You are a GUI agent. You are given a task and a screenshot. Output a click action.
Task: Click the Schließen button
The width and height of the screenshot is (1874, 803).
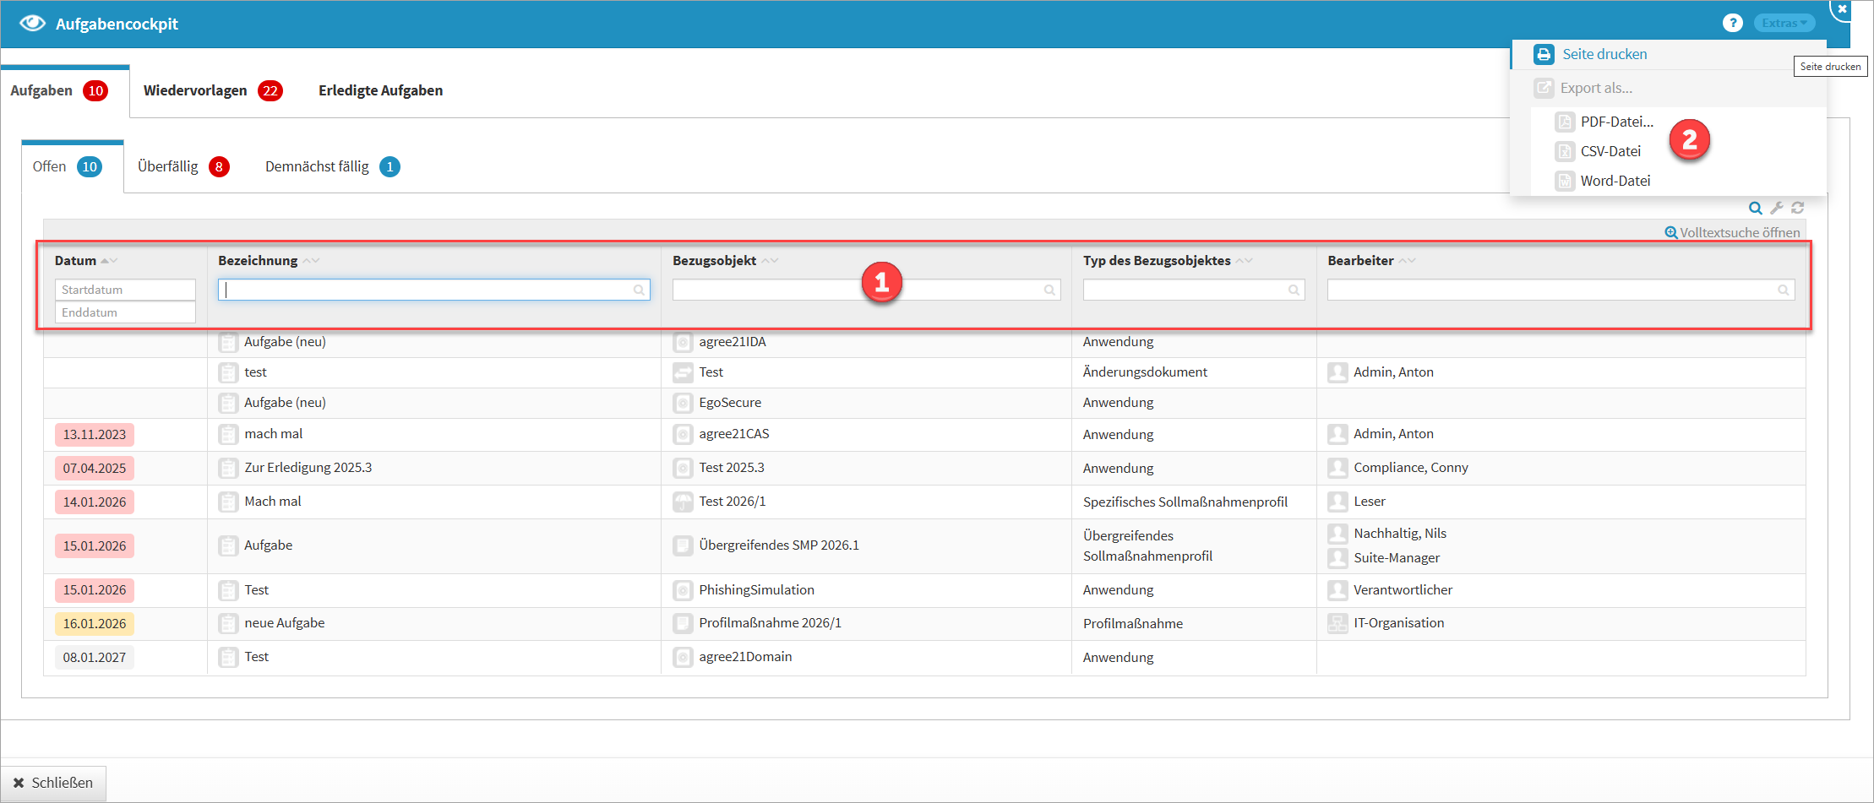53,783
